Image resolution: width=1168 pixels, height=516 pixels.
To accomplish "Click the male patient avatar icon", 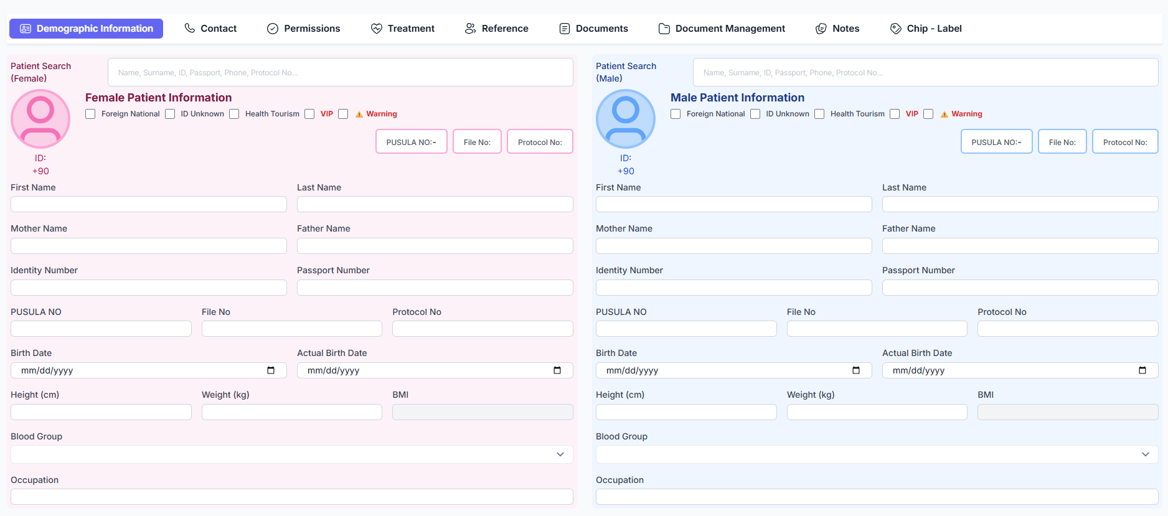I will click(x=626, y=119).
